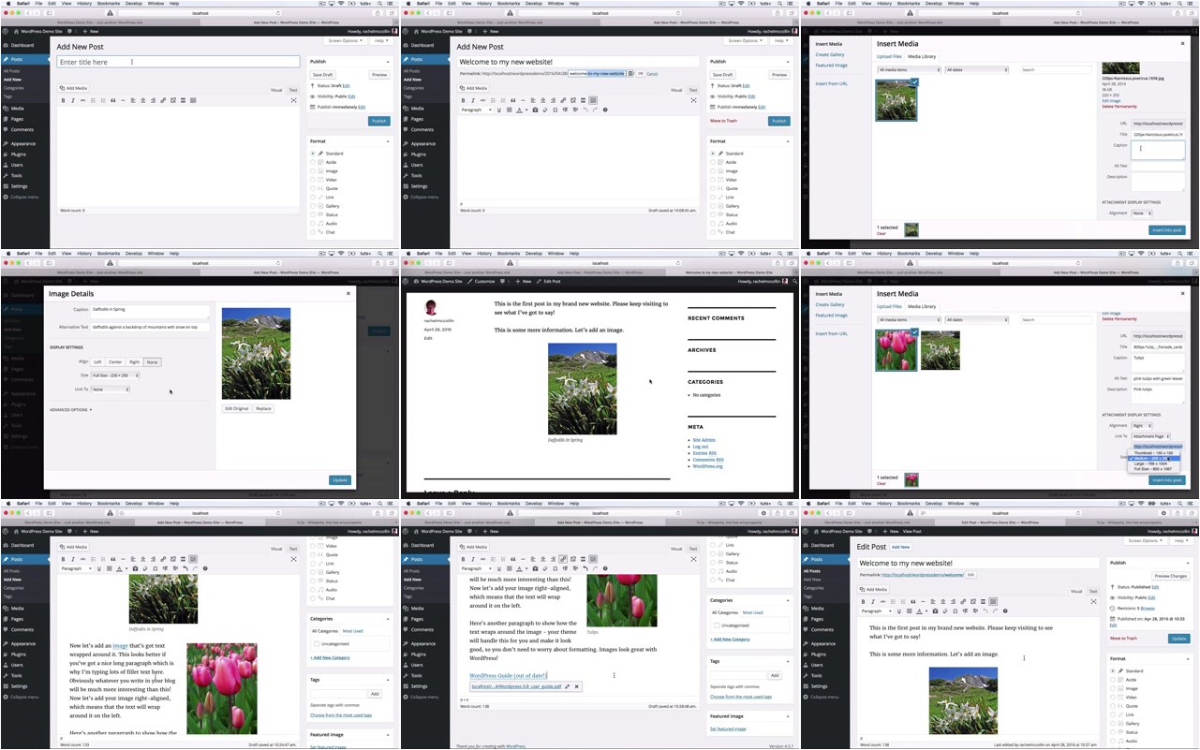Click Special character omega in the permalink-editing post window
Viewport: 1200px width, 750px height.
556,110
